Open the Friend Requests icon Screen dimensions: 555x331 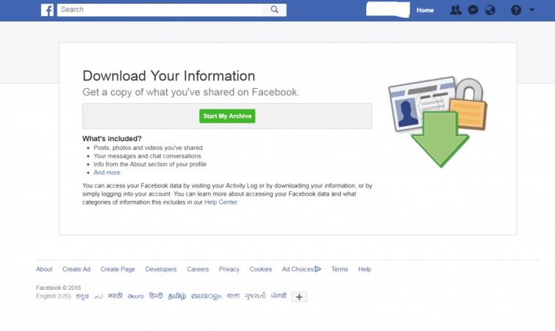(456, 10)
